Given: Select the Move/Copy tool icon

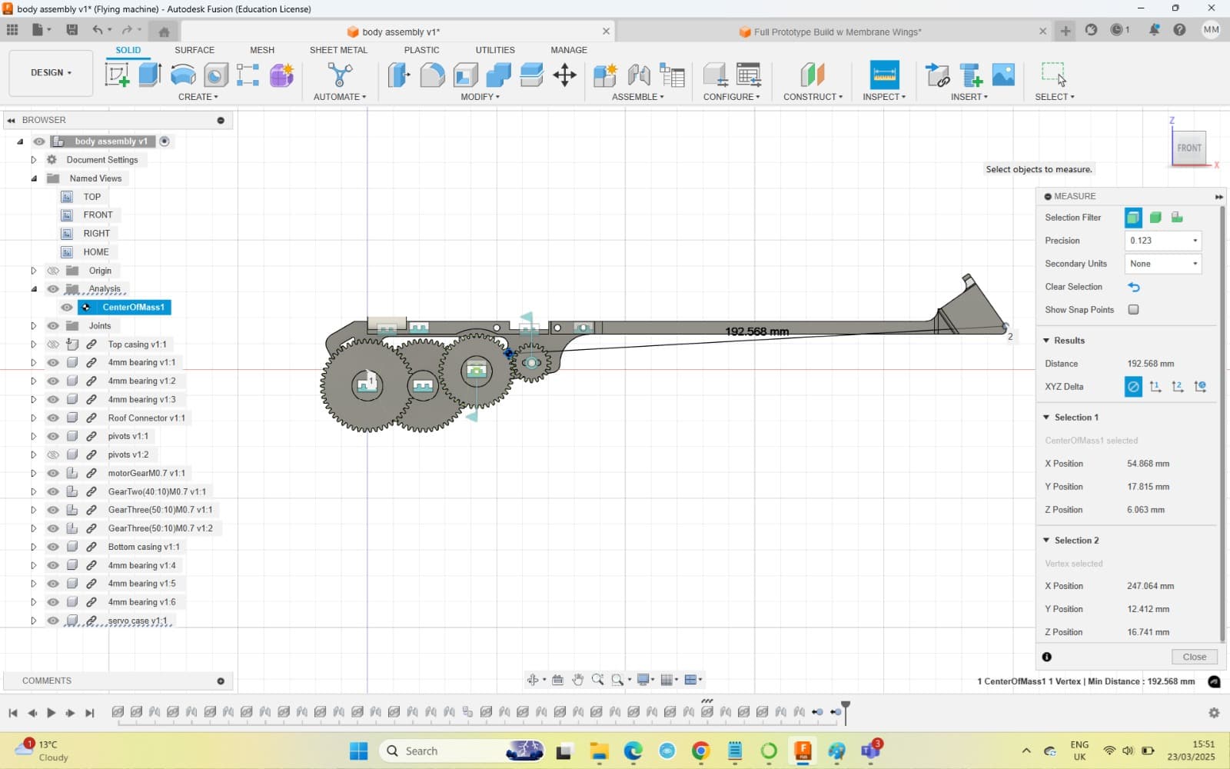Looking at the screenshot, I should pos(565,75).
